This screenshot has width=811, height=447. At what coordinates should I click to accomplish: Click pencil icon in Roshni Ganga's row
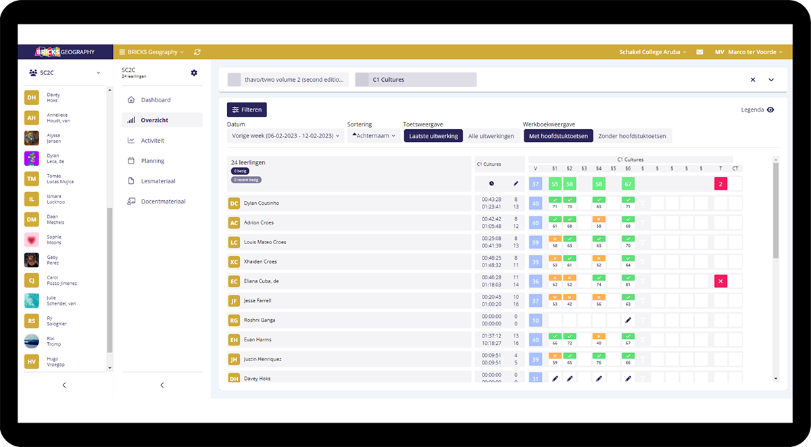coord(628,320)
